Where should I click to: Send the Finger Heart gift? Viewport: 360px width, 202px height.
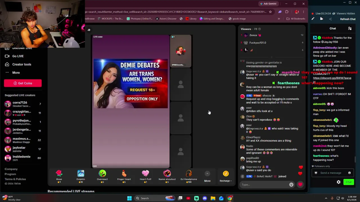click(x=124, y=176)
